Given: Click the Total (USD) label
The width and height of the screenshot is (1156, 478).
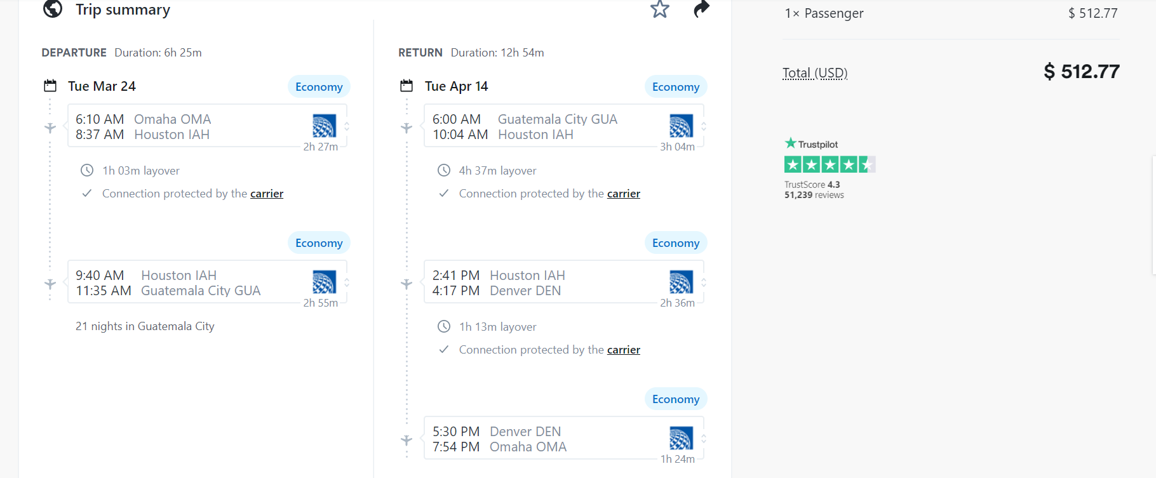Looking at the screenshot, I should point(815,73).
